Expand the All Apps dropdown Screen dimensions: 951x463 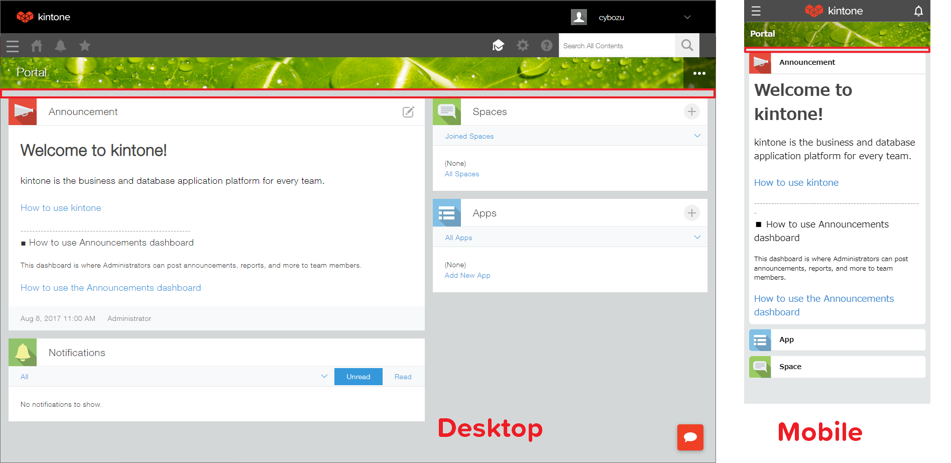coord(570,238)
